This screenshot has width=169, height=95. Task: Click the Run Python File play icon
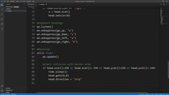(161, 4)
